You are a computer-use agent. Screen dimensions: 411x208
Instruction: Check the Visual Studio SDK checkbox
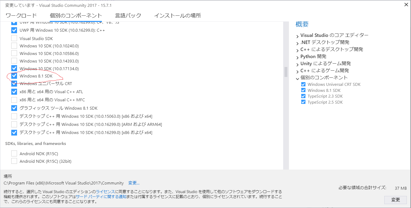14,38
